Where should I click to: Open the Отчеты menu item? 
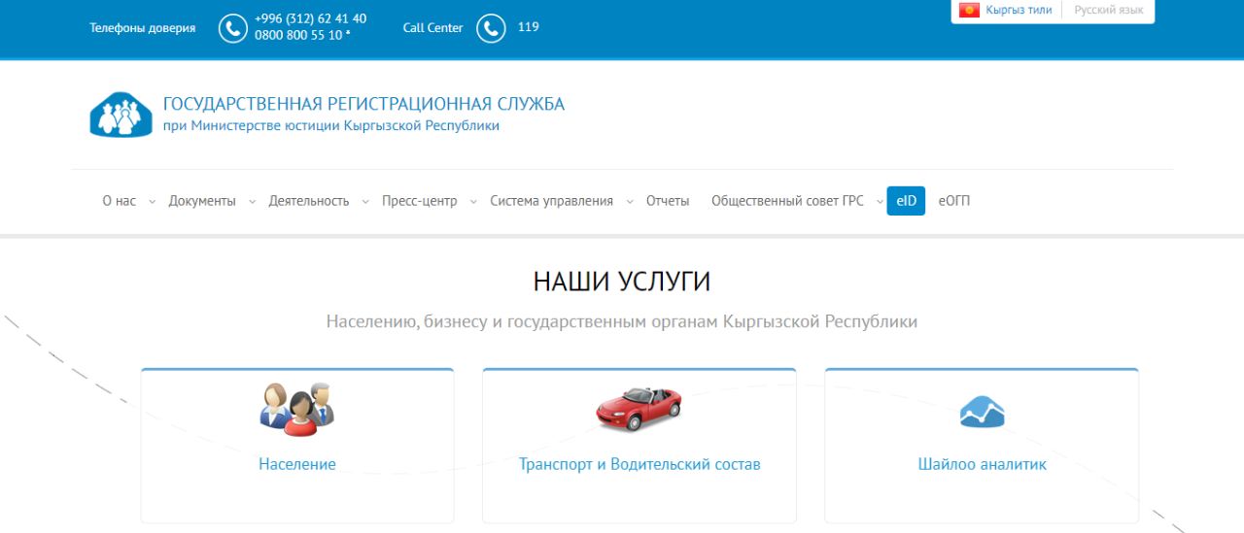coord(668,201)
